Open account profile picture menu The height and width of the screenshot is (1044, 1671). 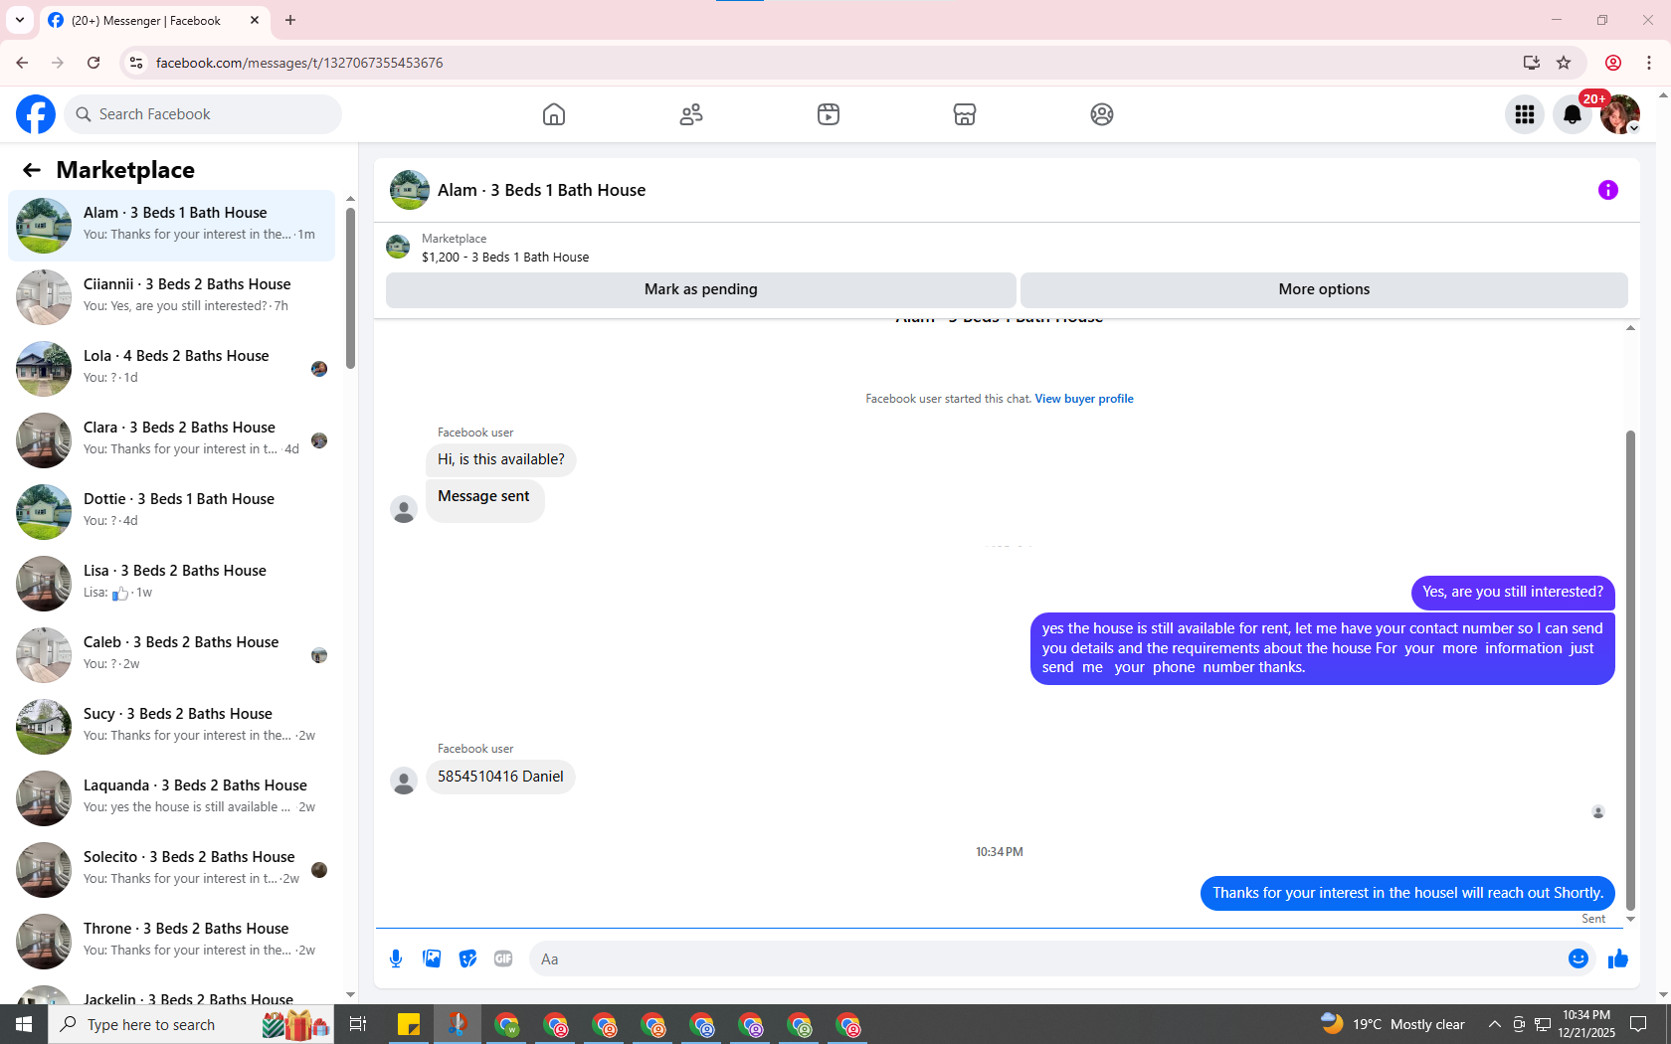point(1620,114)
